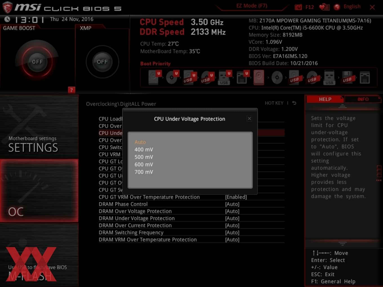Select the partially hidden CPU VRM row
Screen dimensions: 383x287
[x=110, y=154]
